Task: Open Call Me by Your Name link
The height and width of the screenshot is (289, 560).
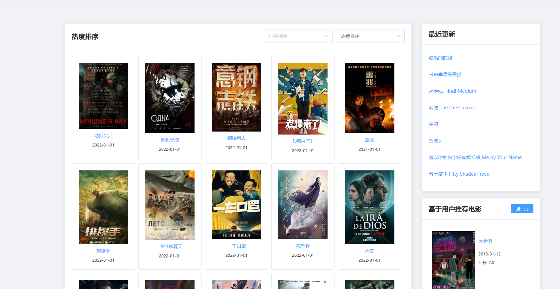Action: pos(475,157)
